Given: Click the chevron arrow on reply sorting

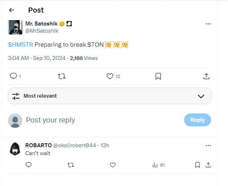Looking at the screenshot, I should (x=201, y=96).
